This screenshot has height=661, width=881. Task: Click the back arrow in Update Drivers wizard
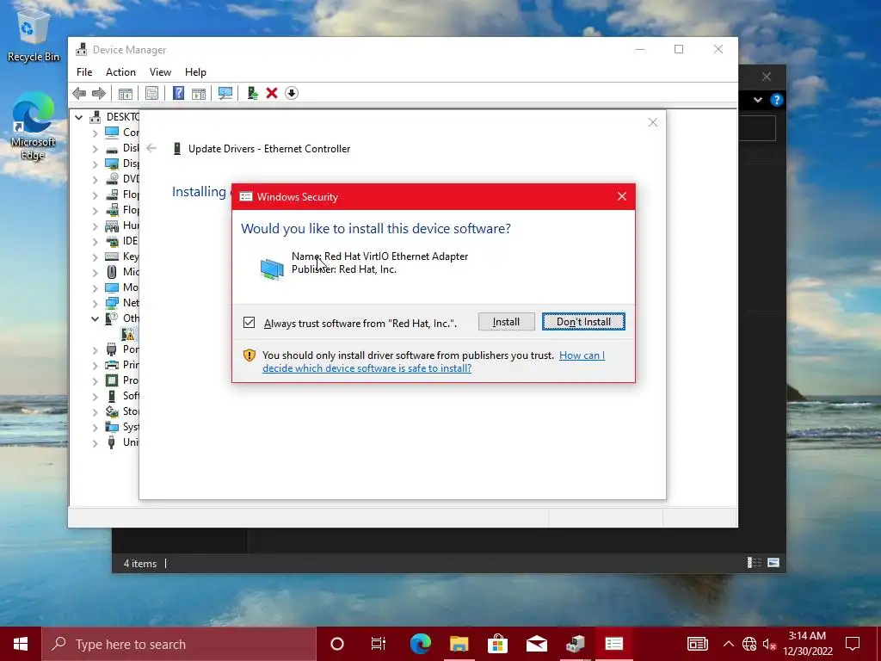[151, 148]
